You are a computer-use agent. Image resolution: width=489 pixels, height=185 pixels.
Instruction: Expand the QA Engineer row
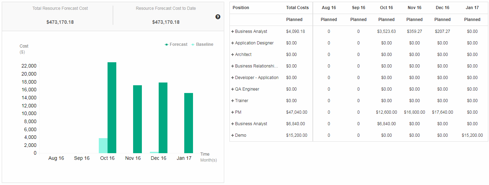pos(233,89)
